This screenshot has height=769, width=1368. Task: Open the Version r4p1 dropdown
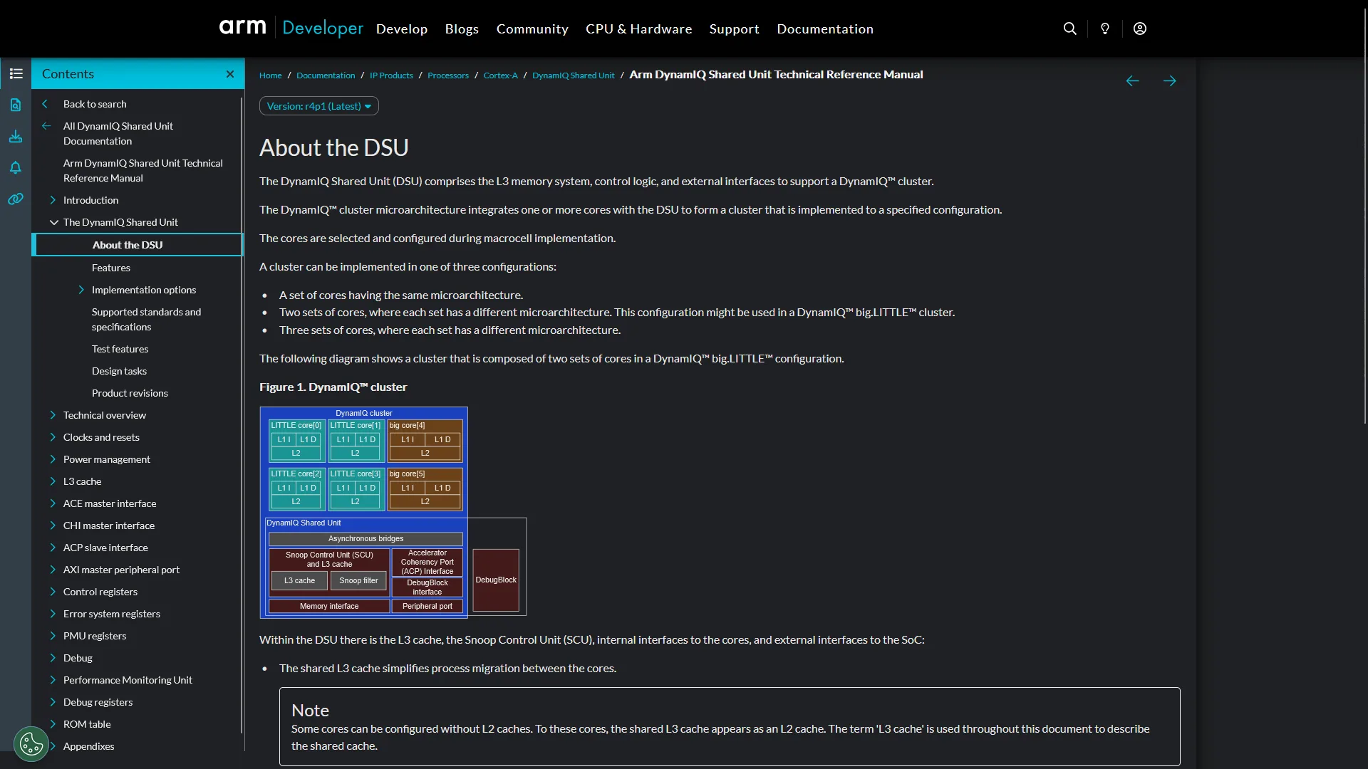pos(318,106)
